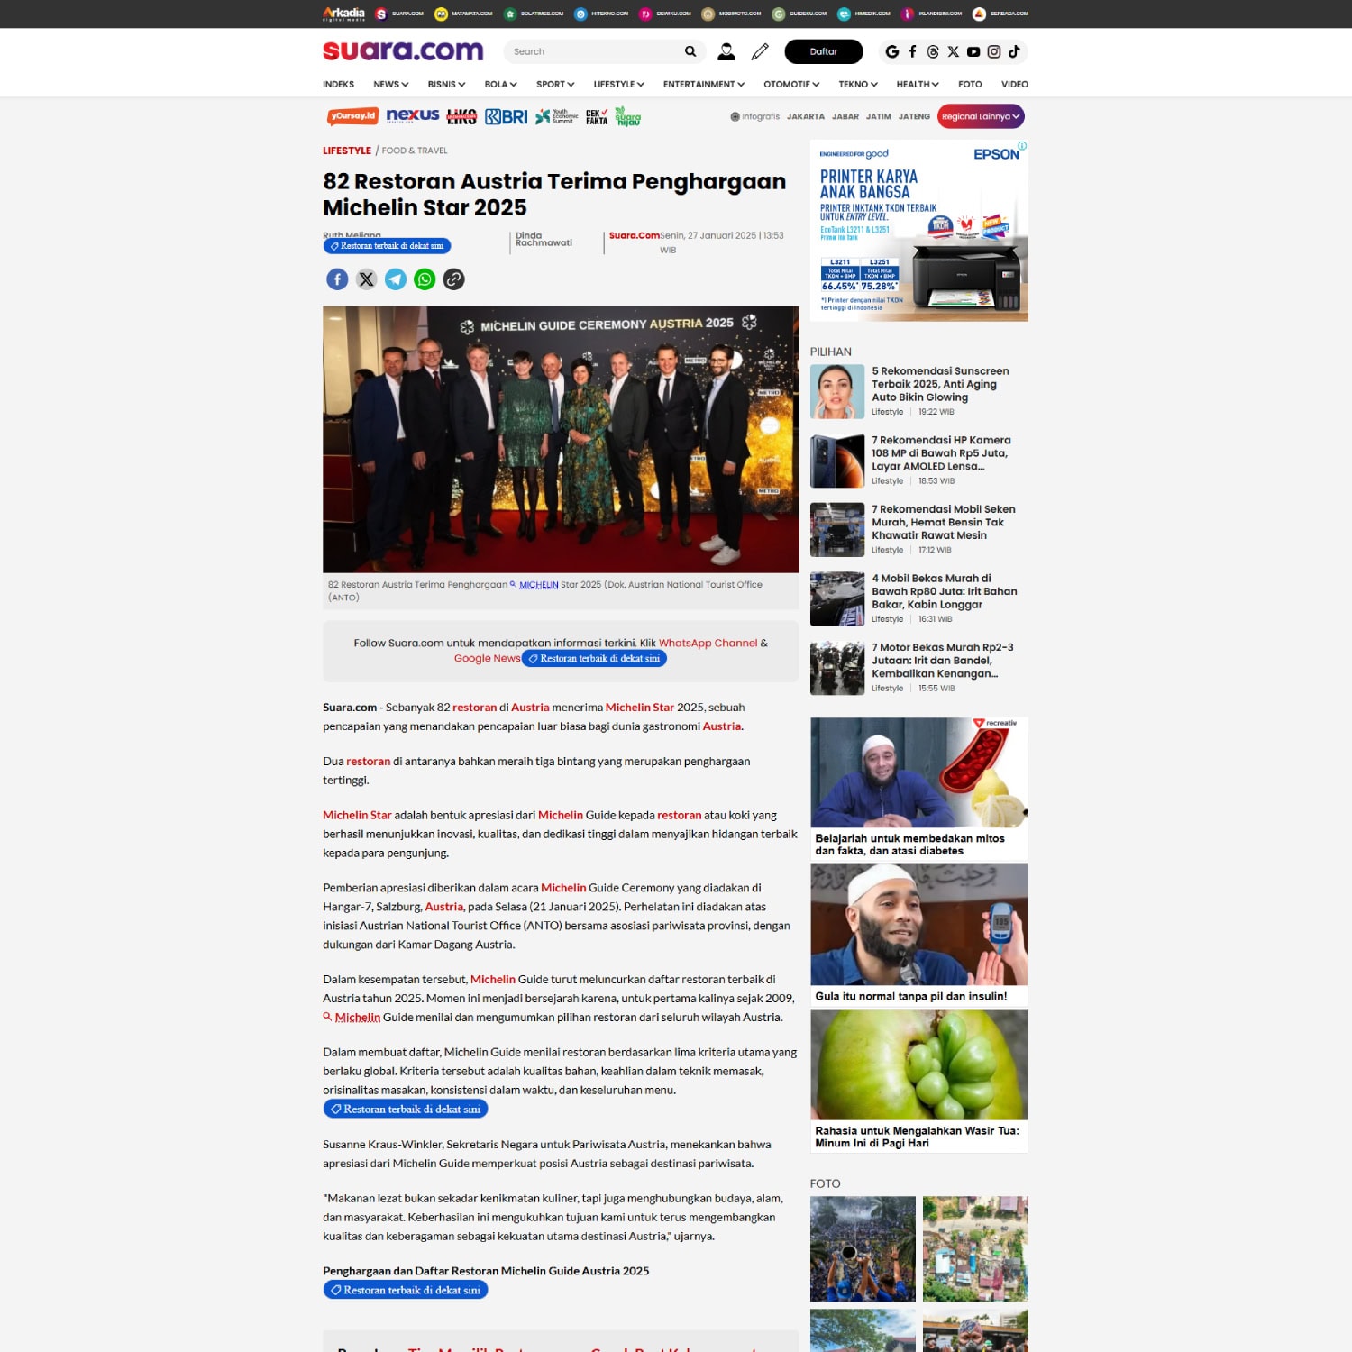The height and width of the screenshot is (1352, 1352).
Task: Open 'Rahasia untuk Mengalahkan Wasir Tua' ad
Action: (x=919, y=1081)
